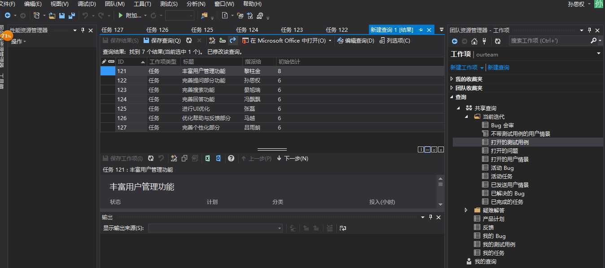Viewport: 605px width, 268px height.
Task: Click the Refresh icon in Team Explorer
Action: 498,41
